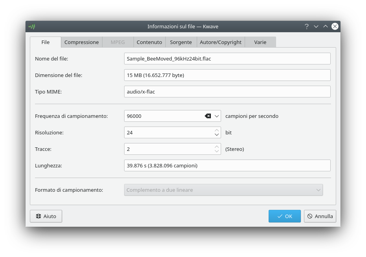Click the question mark help icon in title bar
This screenshot has width=366, height=257.
[x=307, y=26]
